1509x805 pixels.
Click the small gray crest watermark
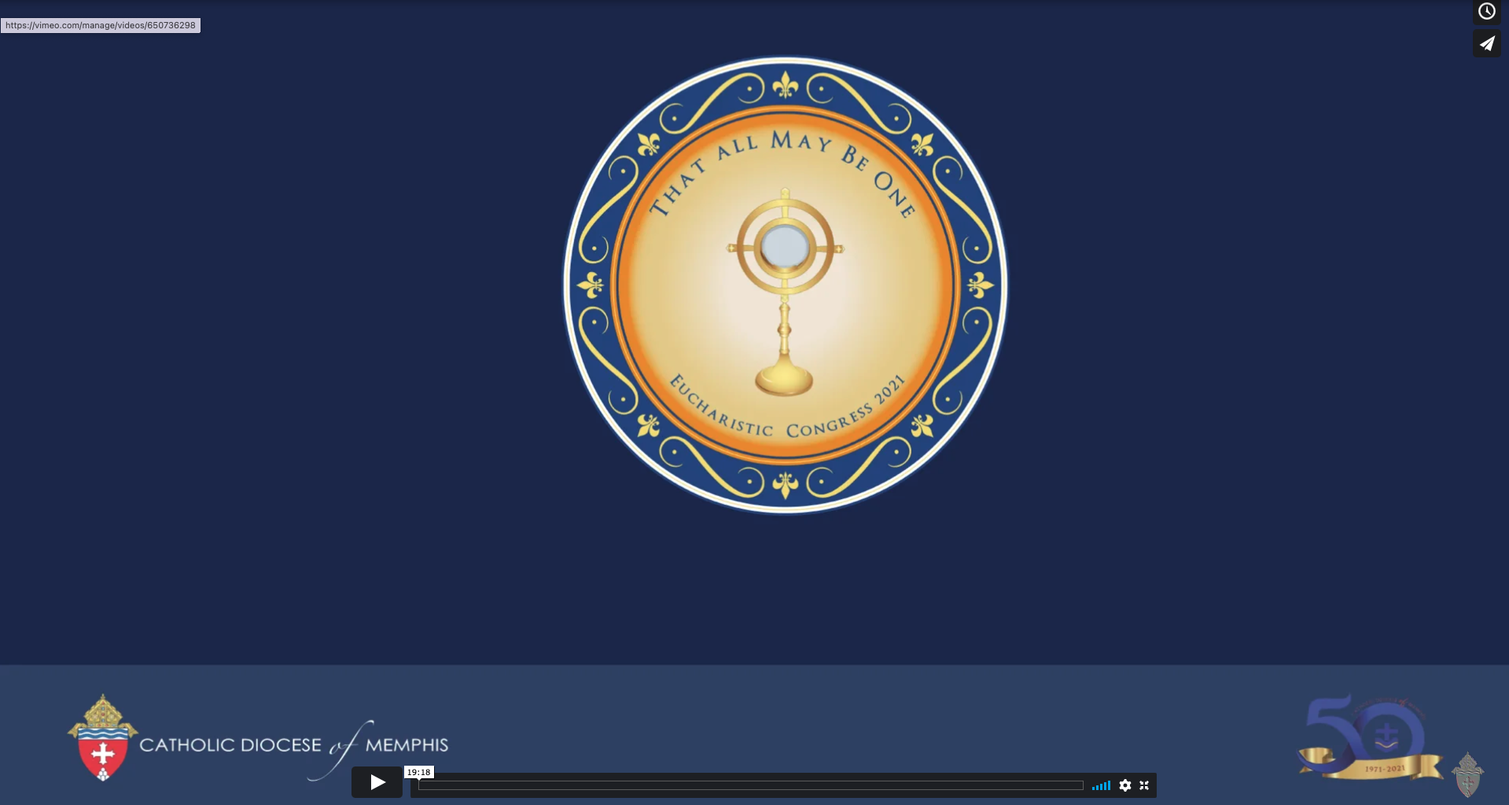point(1467,774)
